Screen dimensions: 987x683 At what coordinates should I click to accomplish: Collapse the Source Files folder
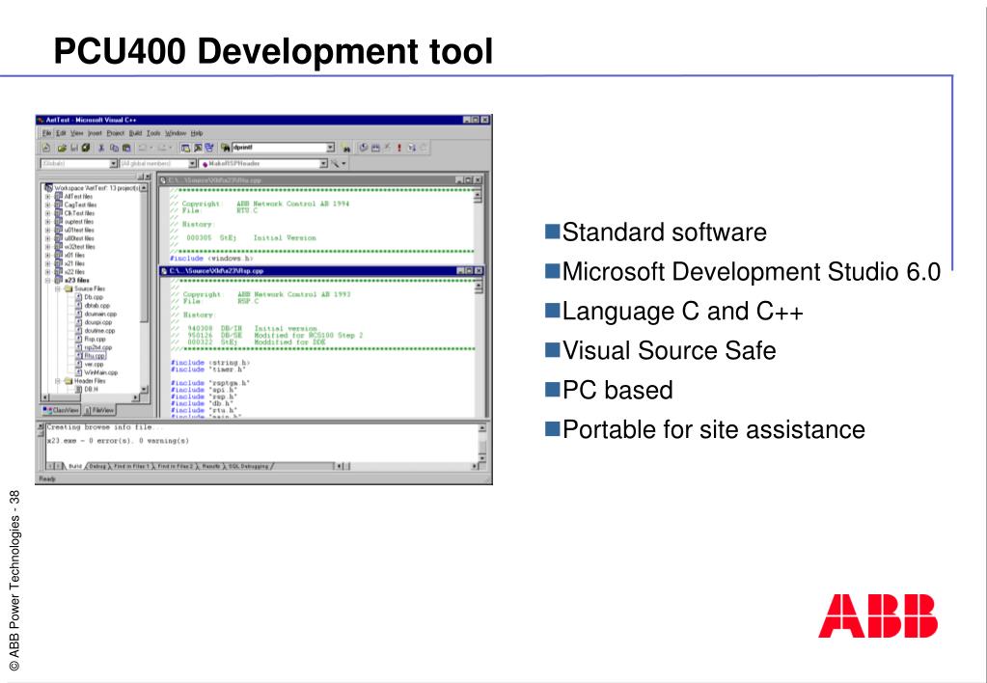coord(57,289)
